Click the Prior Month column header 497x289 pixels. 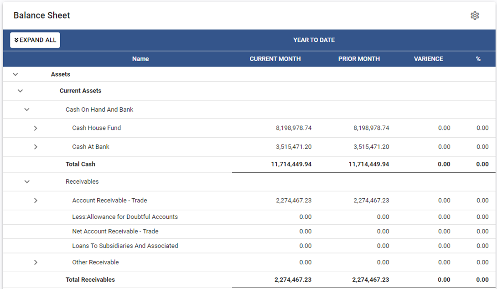point(359,59)
